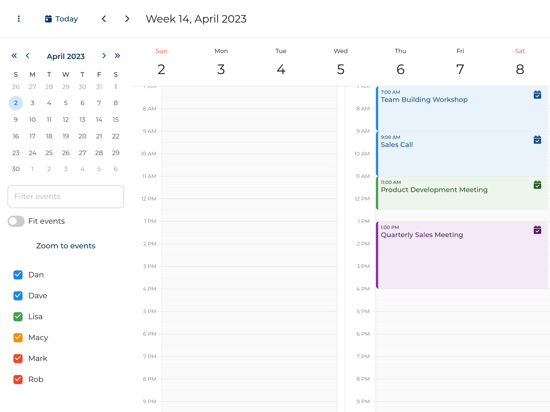Uncheck the Dan checkbox
The image size is (550, 412).
click(x=18, y=275)
